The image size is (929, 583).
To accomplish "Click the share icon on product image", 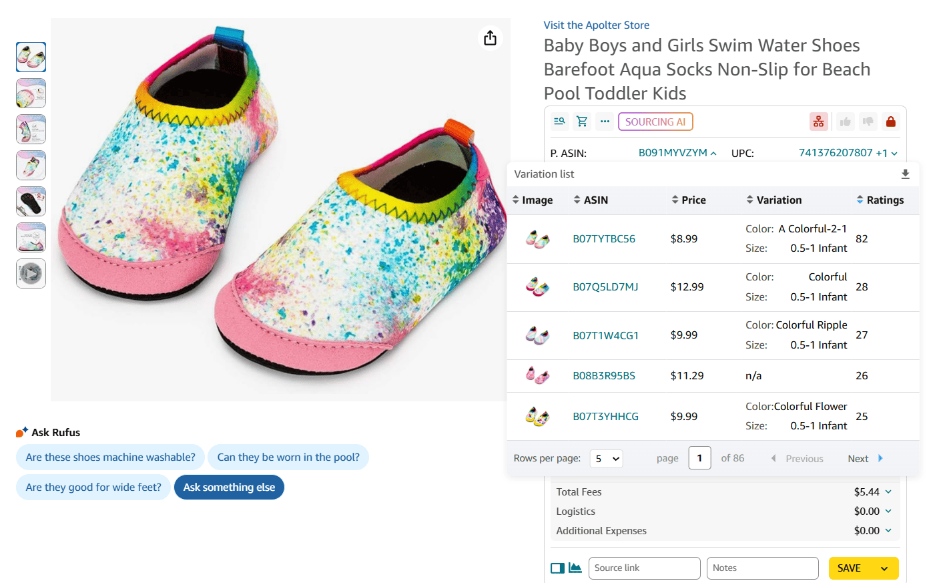I will point(490,38).
